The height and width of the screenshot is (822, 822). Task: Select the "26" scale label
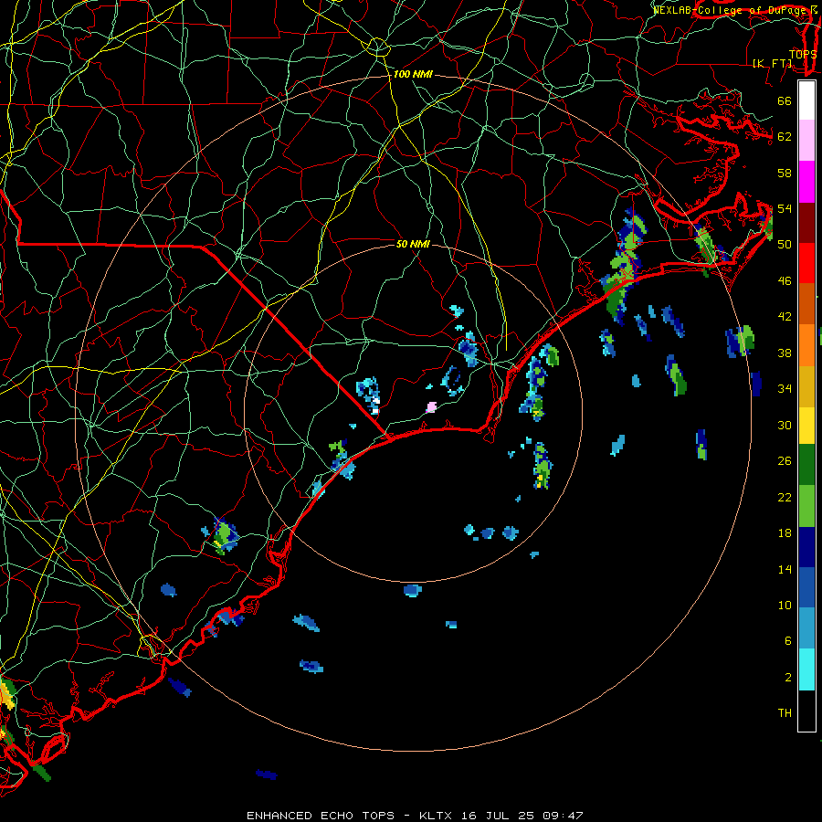click(785, 461)
